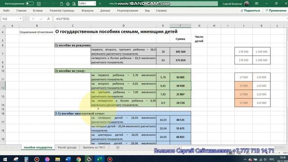Open the Файл menu
Viewport: 288px width, 162px height.
6,11
